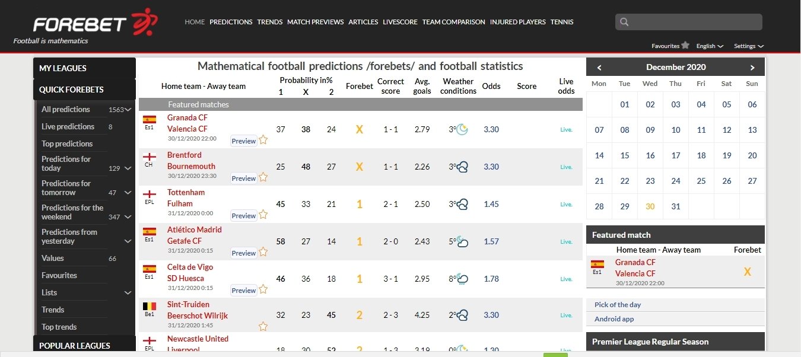Go to previous month in calendar
The height and width of the screenshot is (357, 801).
click(x=599, y=68)
